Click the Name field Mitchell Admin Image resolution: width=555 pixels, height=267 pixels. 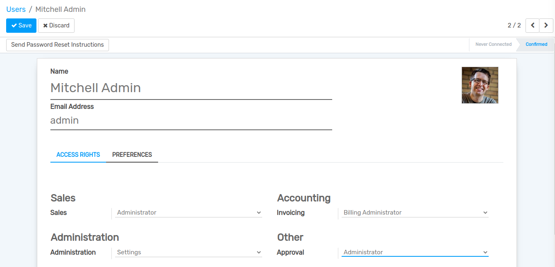pyautogui.click(x=191, y=88)
